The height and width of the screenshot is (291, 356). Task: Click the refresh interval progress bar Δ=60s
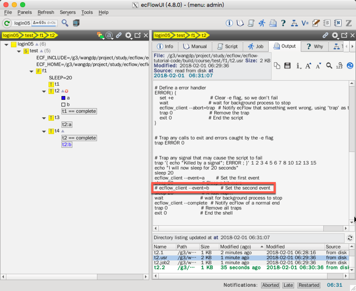pos(44,23)
